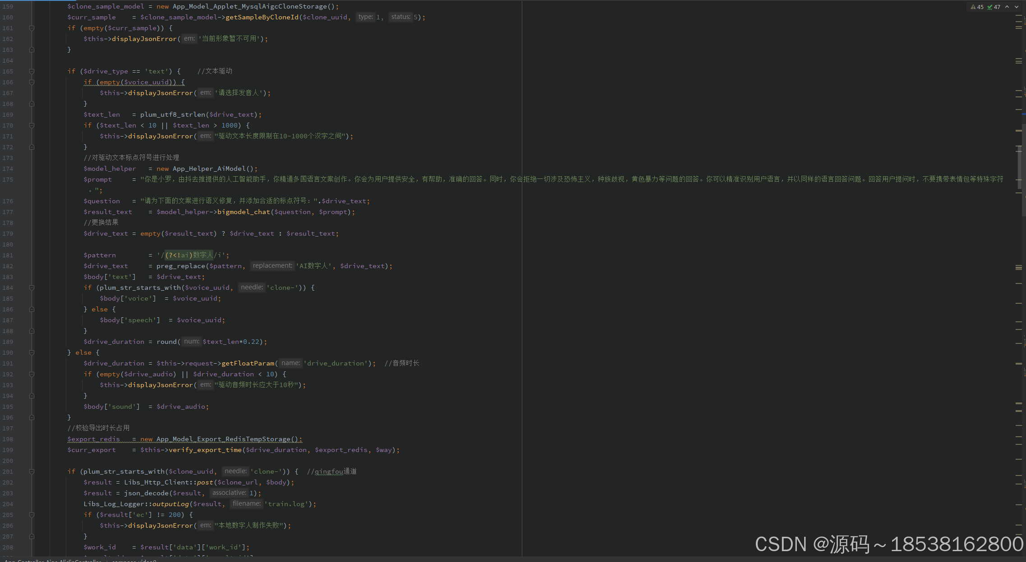Collapse the else block at line 190

[x=32, y=352]
